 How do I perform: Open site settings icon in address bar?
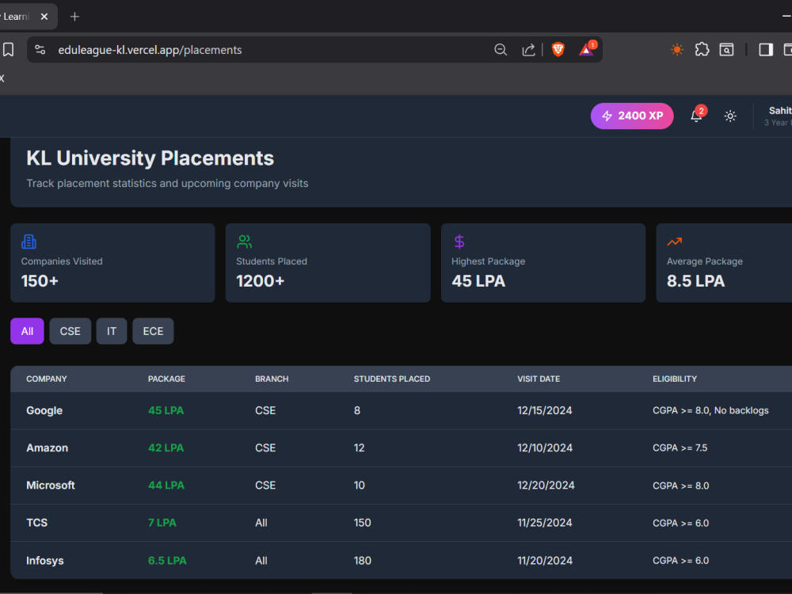tap(40, 49)
